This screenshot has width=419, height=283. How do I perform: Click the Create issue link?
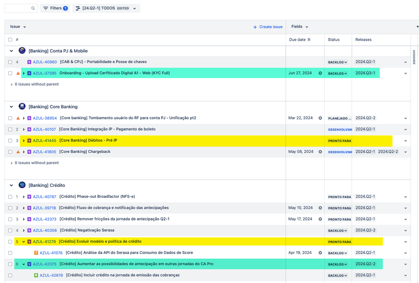[x=268, y=27]
